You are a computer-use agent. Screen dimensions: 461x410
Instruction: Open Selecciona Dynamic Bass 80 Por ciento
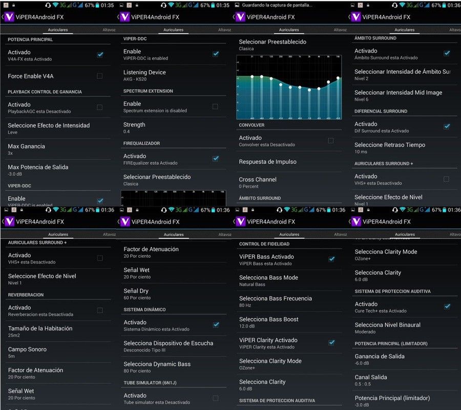click(x=174, y=367)
